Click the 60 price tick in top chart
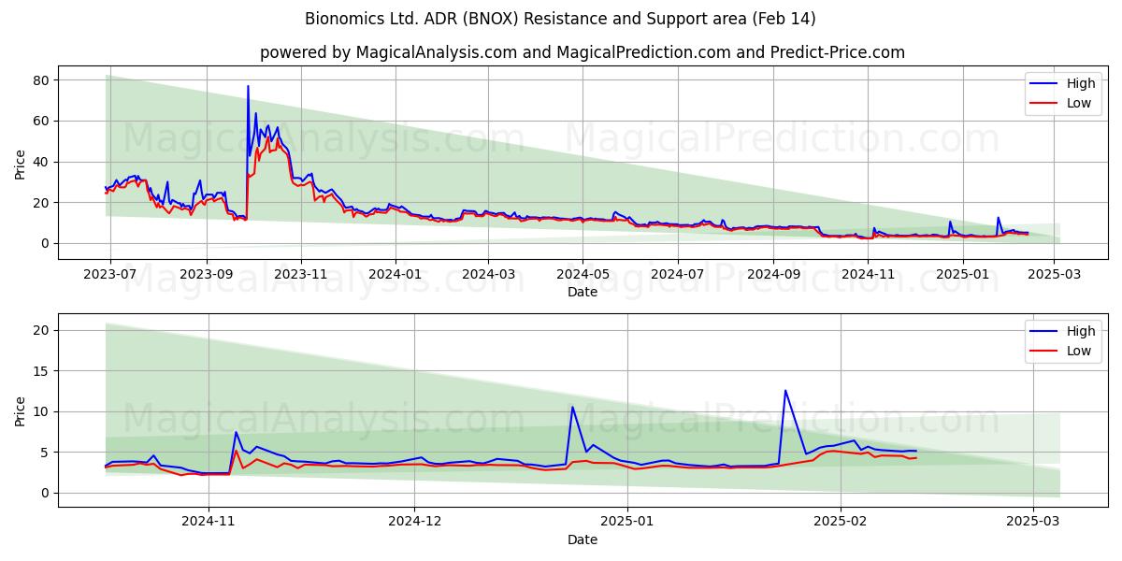 (x=42, y=122)
